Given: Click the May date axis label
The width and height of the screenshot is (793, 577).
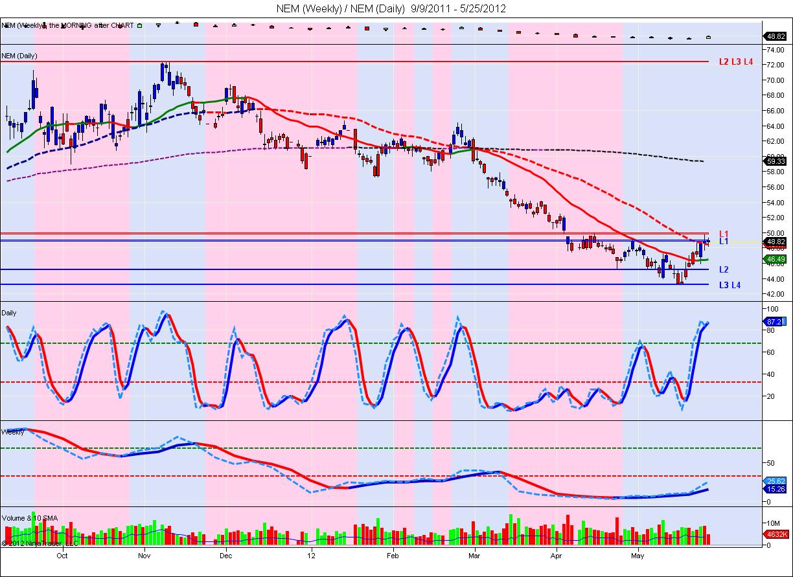Looking at the screenshot, I should click(638, 556).
